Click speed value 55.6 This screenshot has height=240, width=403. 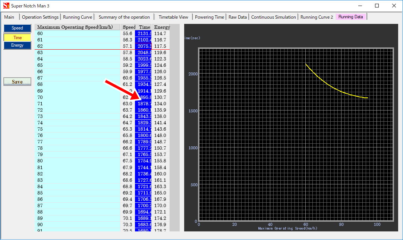click(x=127, y=34)
